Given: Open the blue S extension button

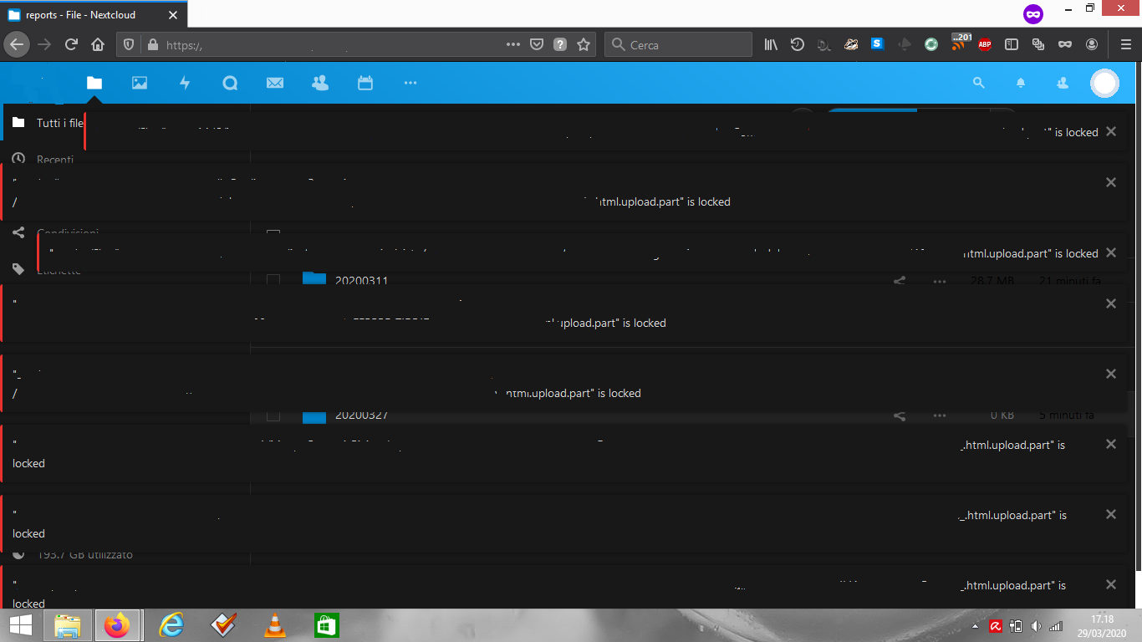Looking at the screenshot, I should [x=877, y=44].
